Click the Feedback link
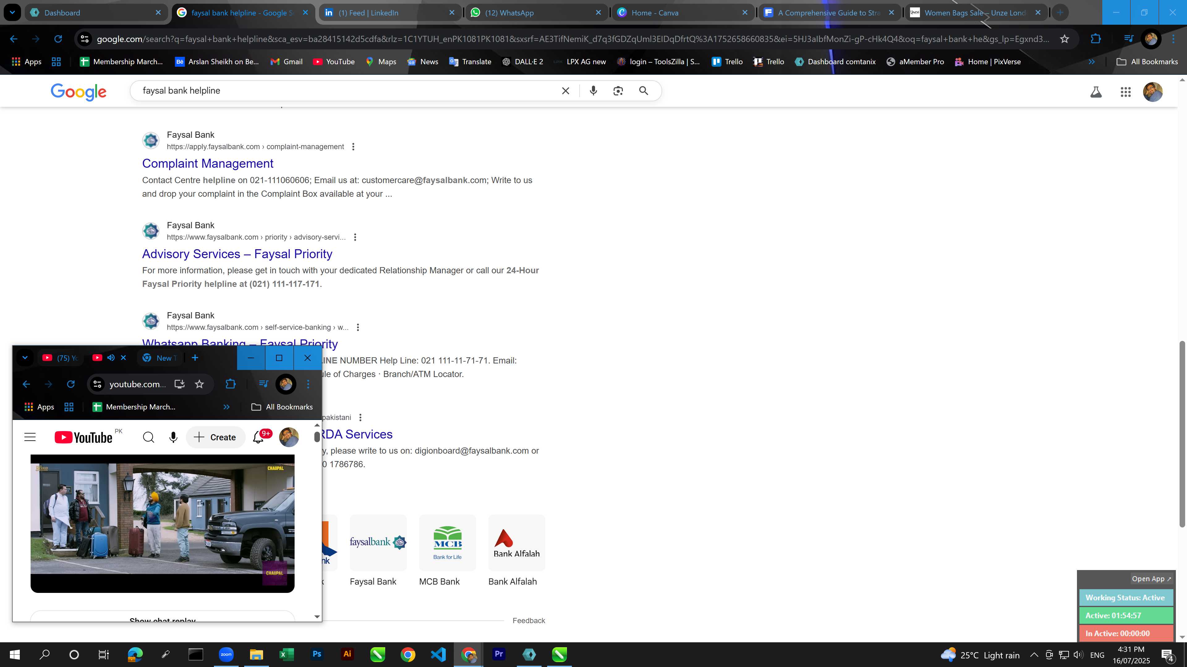The height and width of the screenshot is (667, 1187). click(x=529, y=620)
